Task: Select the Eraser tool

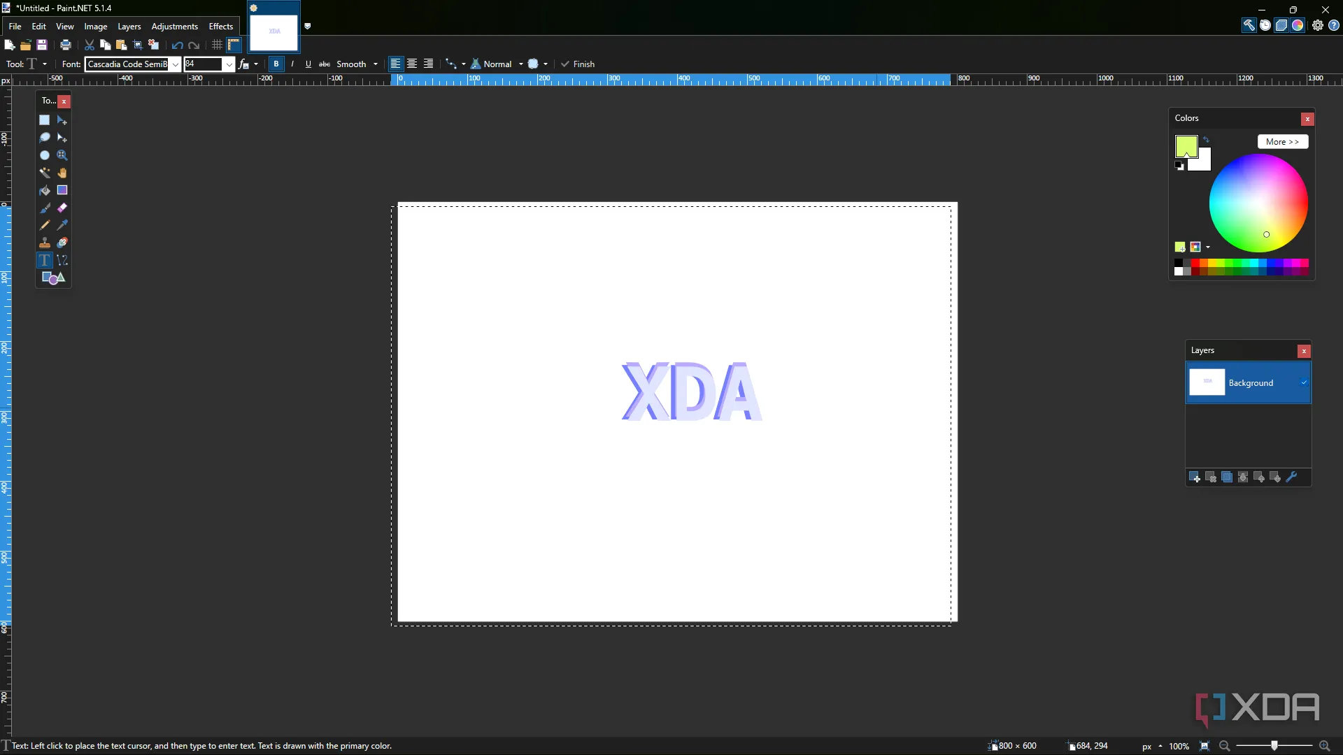Action: pyautogui.click(x=62, y=208)
